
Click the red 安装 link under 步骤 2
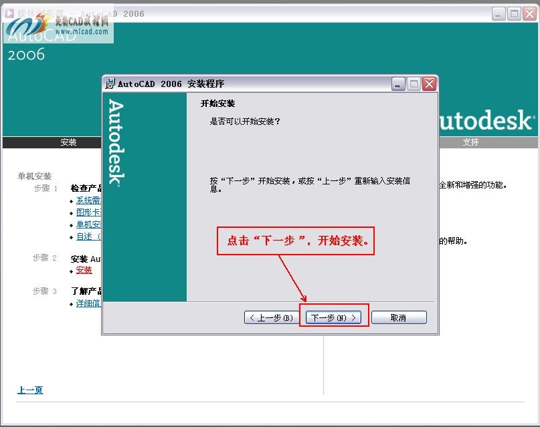84,270
